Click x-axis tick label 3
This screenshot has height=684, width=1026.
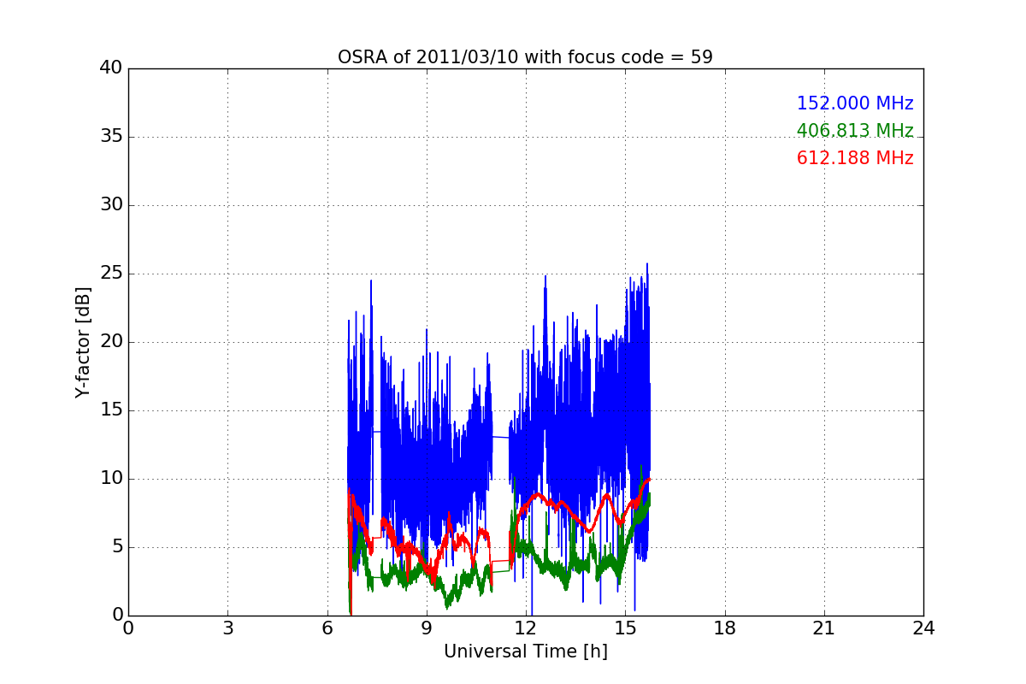tap(227, 628)
